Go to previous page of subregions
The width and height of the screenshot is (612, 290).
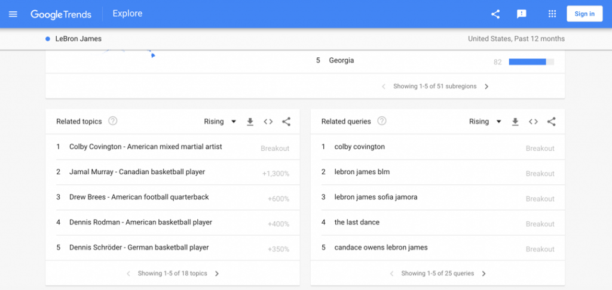384,87
